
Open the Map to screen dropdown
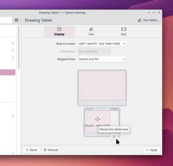pyautogui.click(x=102, y=44)
